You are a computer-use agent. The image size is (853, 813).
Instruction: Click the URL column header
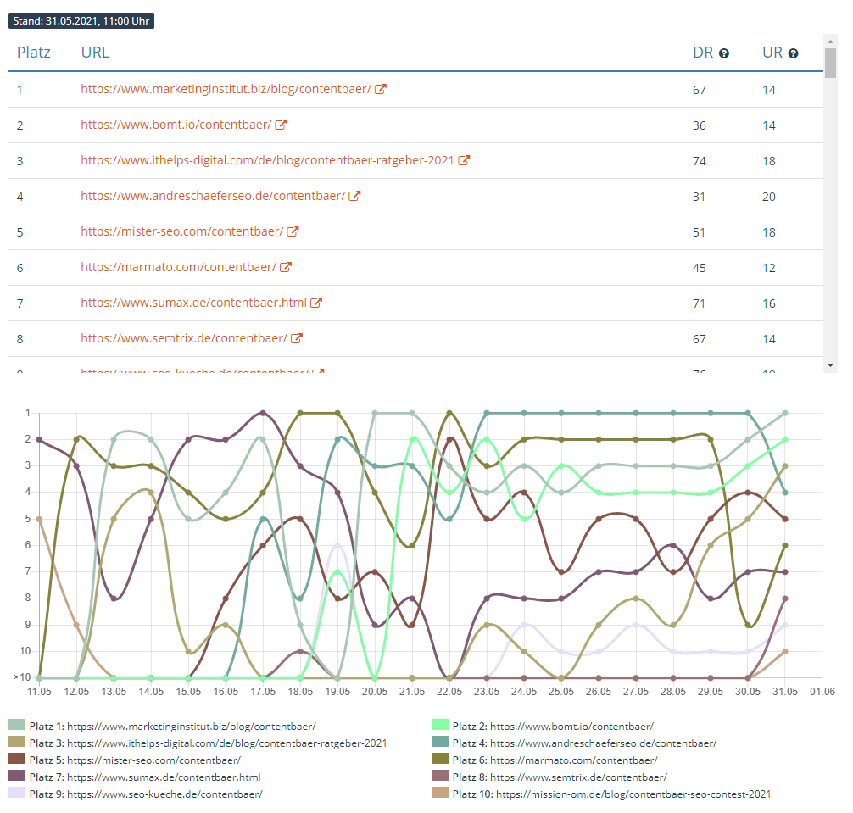[95, 53]
